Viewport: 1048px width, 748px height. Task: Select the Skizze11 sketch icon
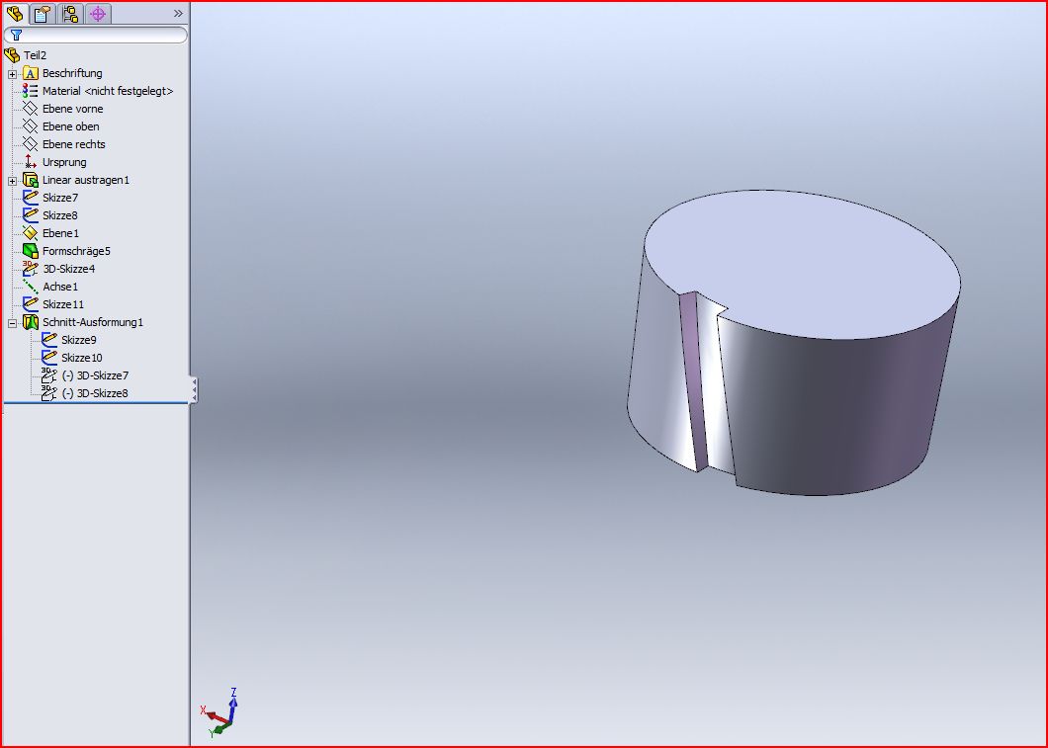[x=30, y=304]
